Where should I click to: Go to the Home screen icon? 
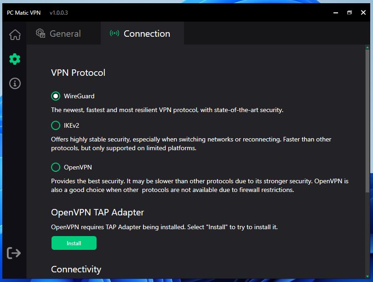15,34
